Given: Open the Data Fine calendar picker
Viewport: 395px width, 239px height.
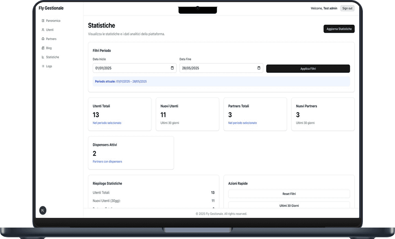Looking at the screenshot, I should [x=259, y=68].
